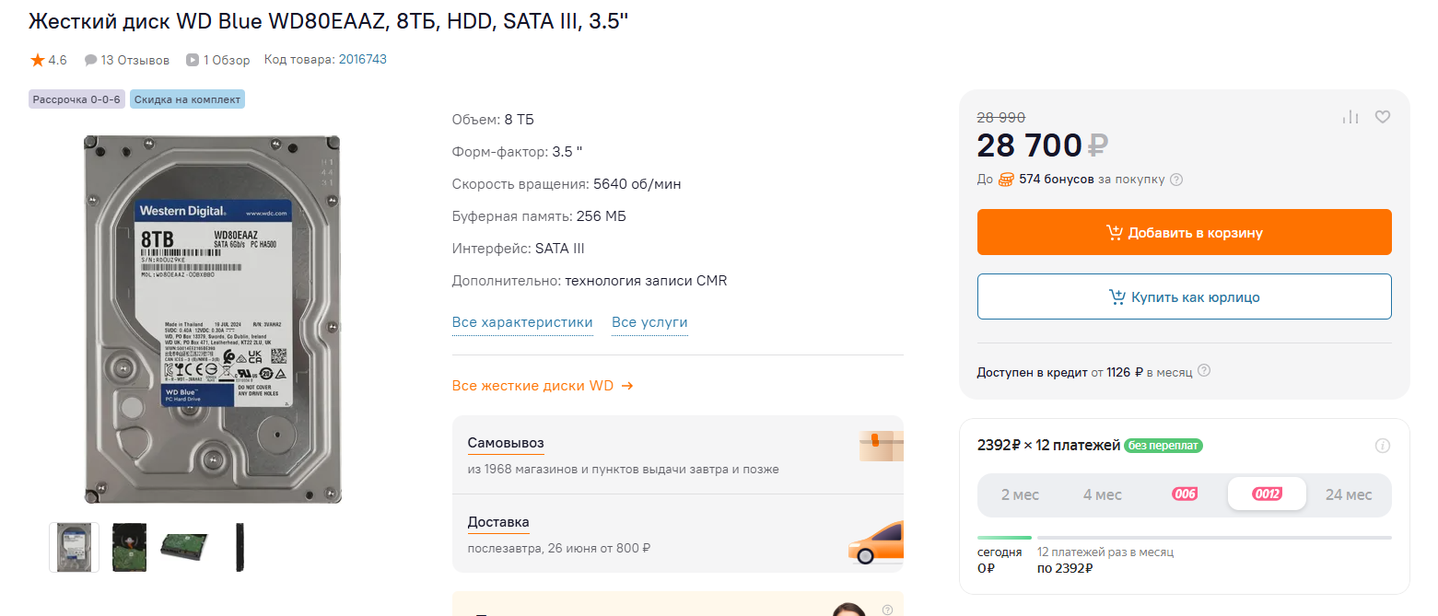Open bonus info question mark icon
Viewport: 1438px width, 616px height.
tap(1176, 180)
